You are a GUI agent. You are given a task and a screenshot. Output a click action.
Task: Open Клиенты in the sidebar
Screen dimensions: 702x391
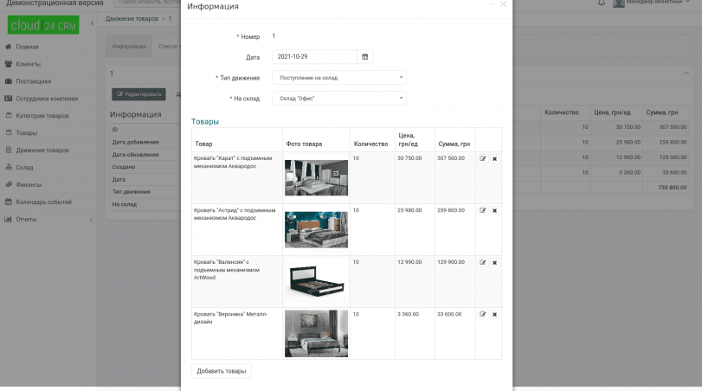click(x=28, y=64)
